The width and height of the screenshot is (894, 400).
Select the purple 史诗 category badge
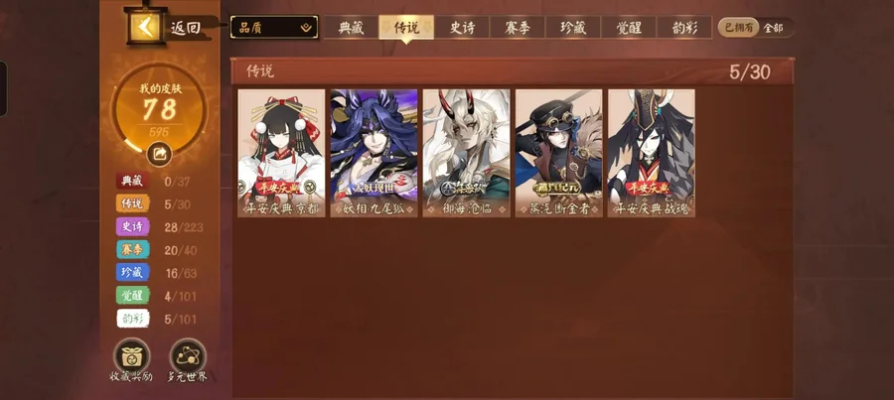point(133,226)
